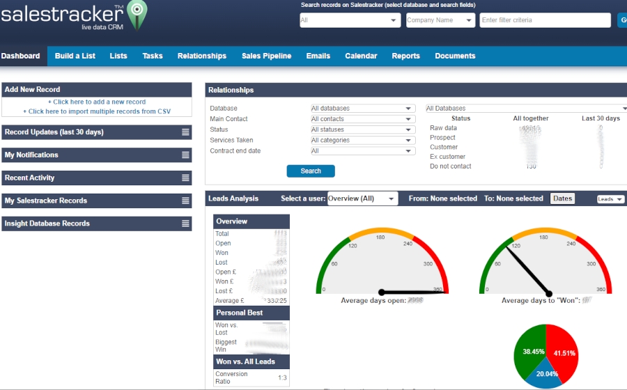This screenshot has height=390, width=627.
Task: Expand the All categories dropdown
Action: coord(363,140)
